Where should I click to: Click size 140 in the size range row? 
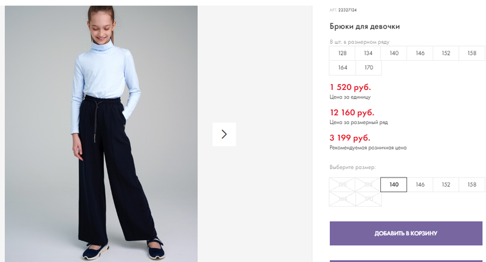point(394,53)
